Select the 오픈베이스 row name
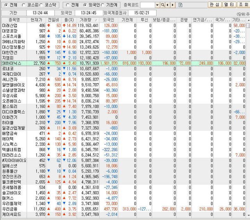 11,101
